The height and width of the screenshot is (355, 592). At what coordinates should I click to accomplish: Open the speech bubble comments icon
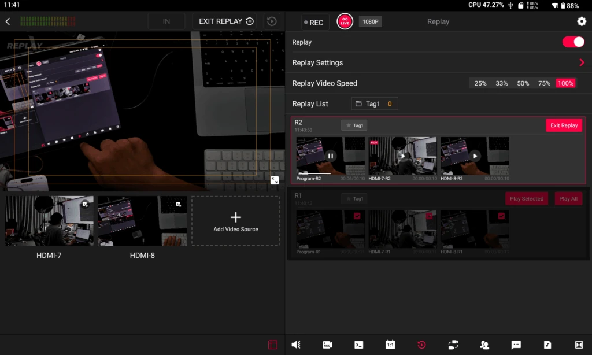tap(516, 345)
